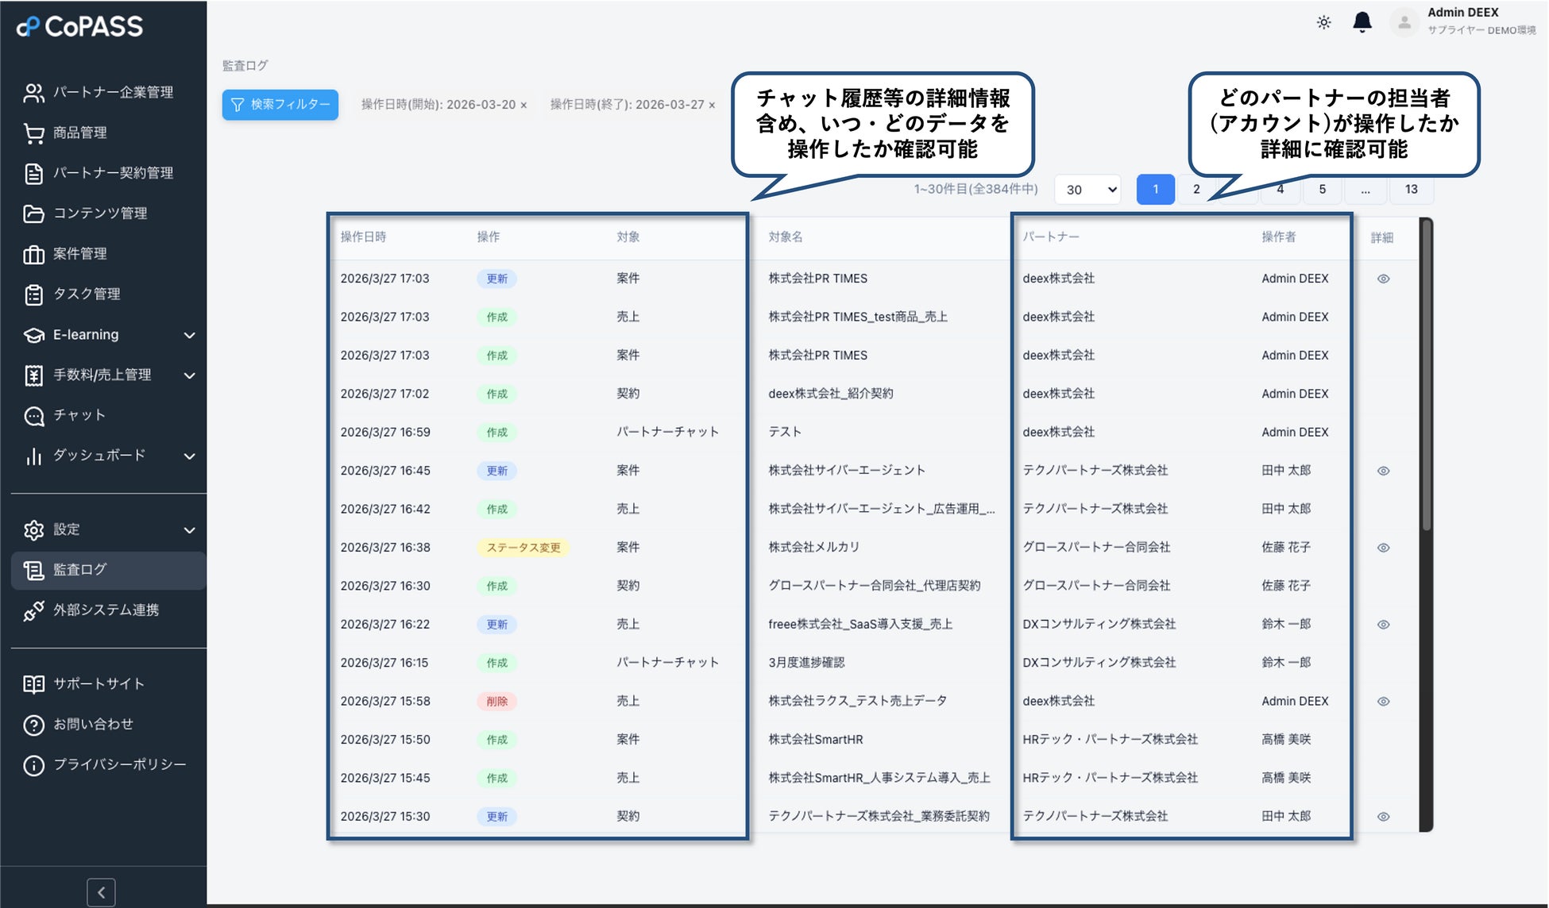Open チャット from the sidebar

coord(79,415)
